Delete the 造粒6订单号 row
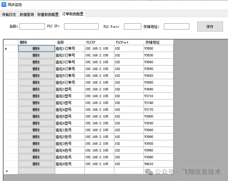The width and height of the screenshot is (228, 181). (x=36, y=82)
